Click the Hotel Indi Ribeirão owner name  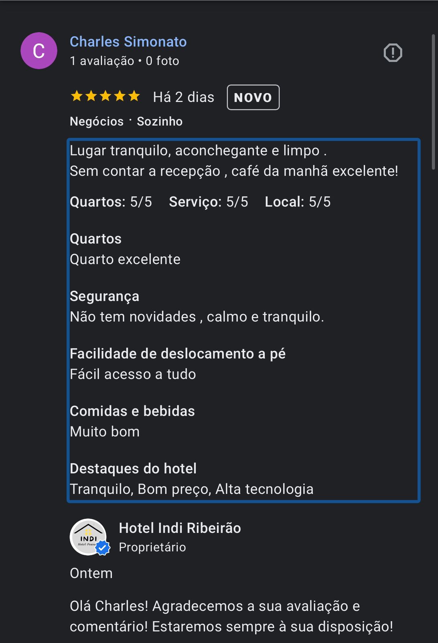(x=180, y=528)
